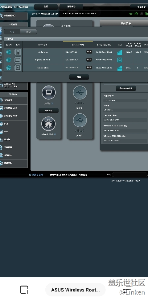Click the client name column header
Image resolution: width=148 pixels, height=302 pixels.
pos(43,45)
